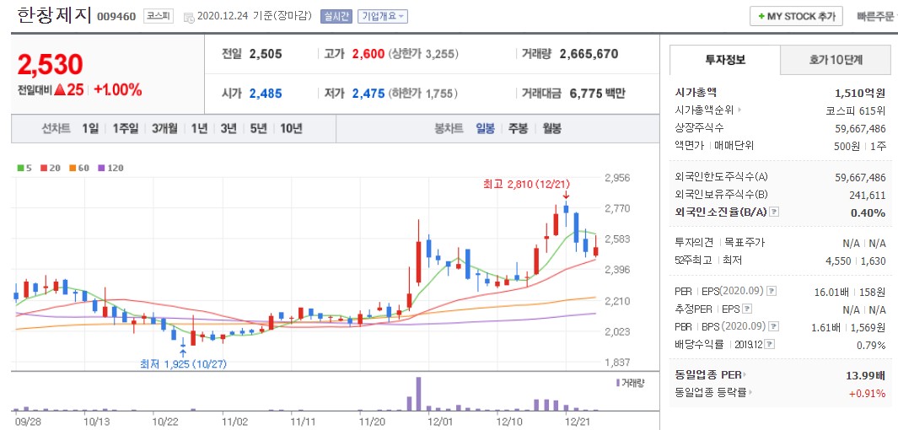Viewport: 898px width, 430px height.
Task: Open help icon next to 외국인소진율(B/A)
Action: pyautogui.click(x=774, y=212)
